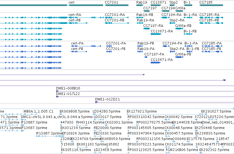Click the EK031234.5prime EST label
The height and width of the screenshot is (154, 234).
tap(75, 128)
